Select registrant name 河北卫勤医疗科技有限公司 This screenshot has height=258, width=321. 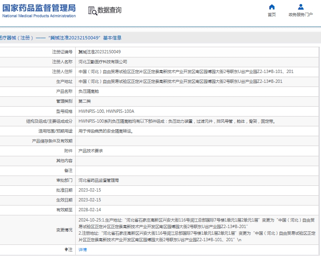point(103,62)
